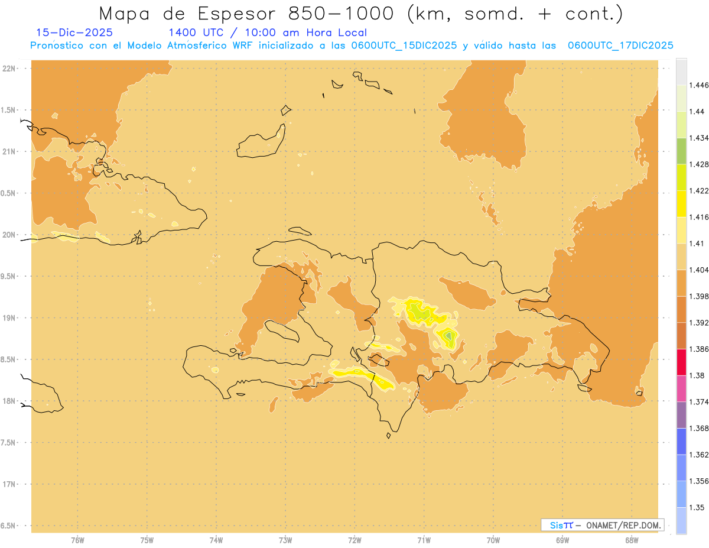Click the time text '1400 UTC / 10:00 am Hora Local'

pos(268,33)
